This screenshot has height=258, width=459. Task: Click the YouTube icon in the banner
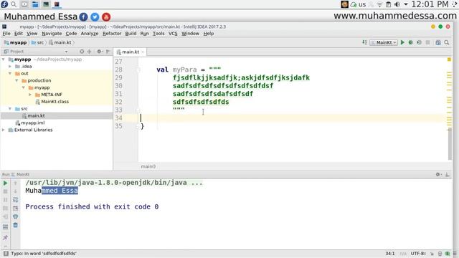[106, 17]
